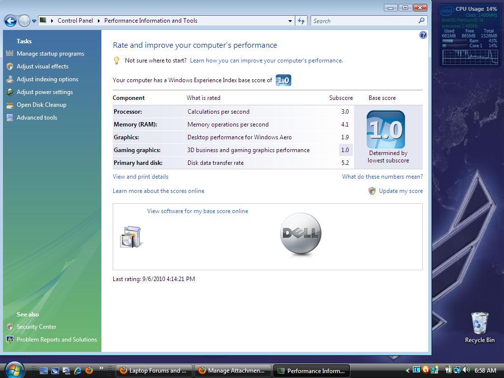504x378 pixels.
Task: Click Switch between windows Quick Launch icon
Action: [x=55, y=371]
